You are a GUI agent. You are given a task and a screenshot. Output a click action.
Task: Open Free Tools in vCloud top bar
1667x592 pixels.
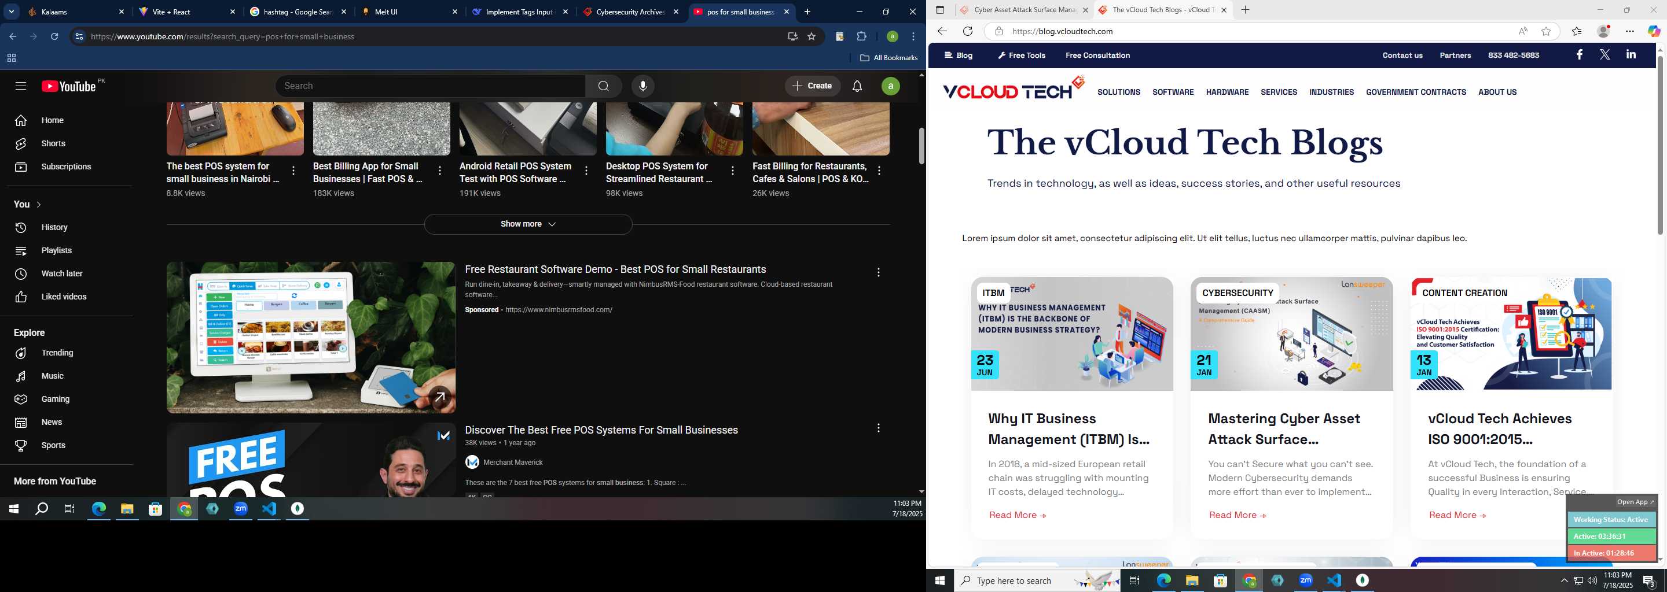click(1022, 55)
